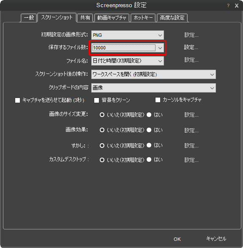
Task: Check the 背景をクリーン checkbox
Action: (96, 100)
